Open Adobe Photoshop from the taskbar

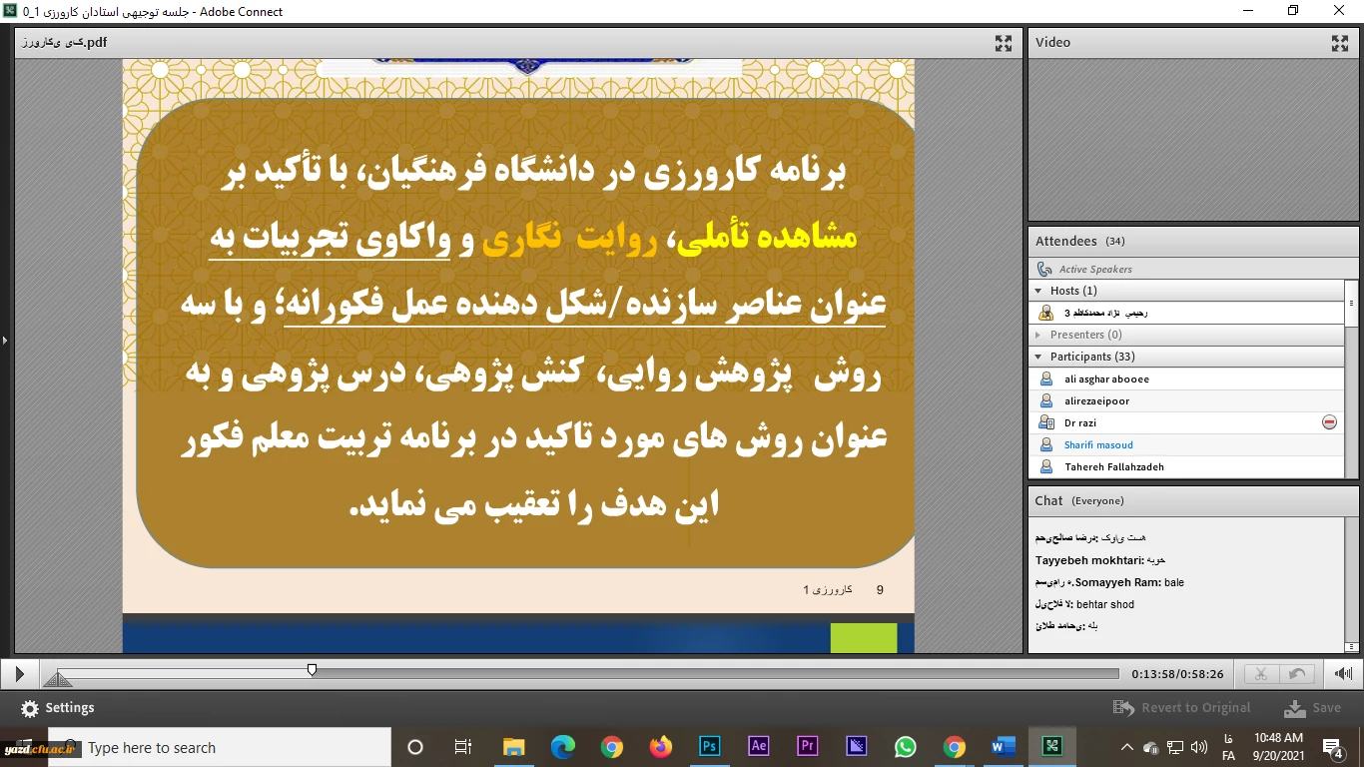pyautogui.click(x=710, y=747)
